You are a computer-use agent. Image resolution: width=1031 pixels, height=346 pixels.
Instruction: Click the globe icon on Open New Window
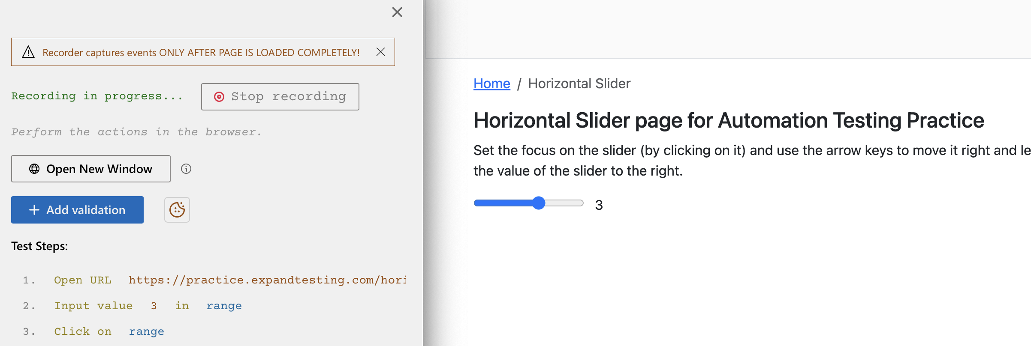35,169
